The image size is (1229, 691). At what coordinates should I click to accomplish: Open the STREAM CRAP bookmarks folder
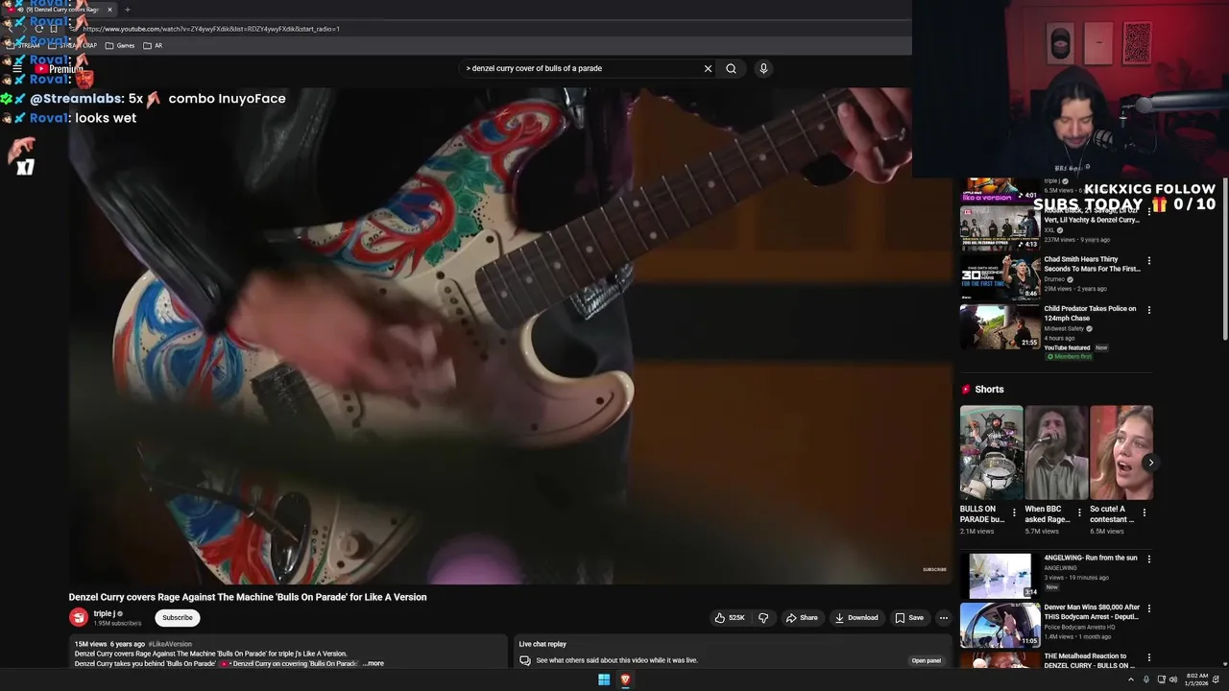point(72,45)
